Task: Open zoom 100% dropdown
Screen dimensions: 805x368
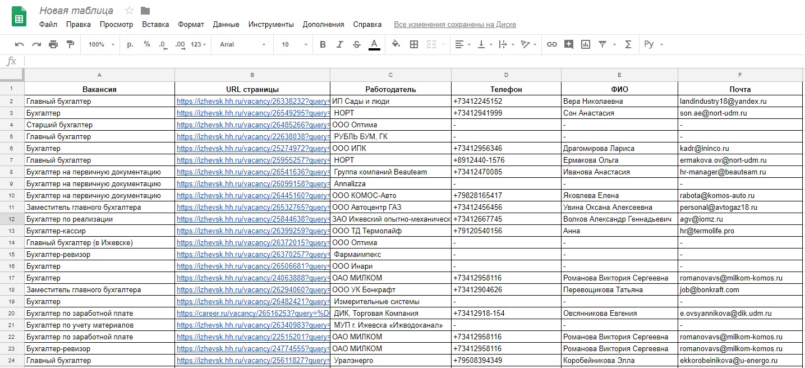Action: [102, 44]
